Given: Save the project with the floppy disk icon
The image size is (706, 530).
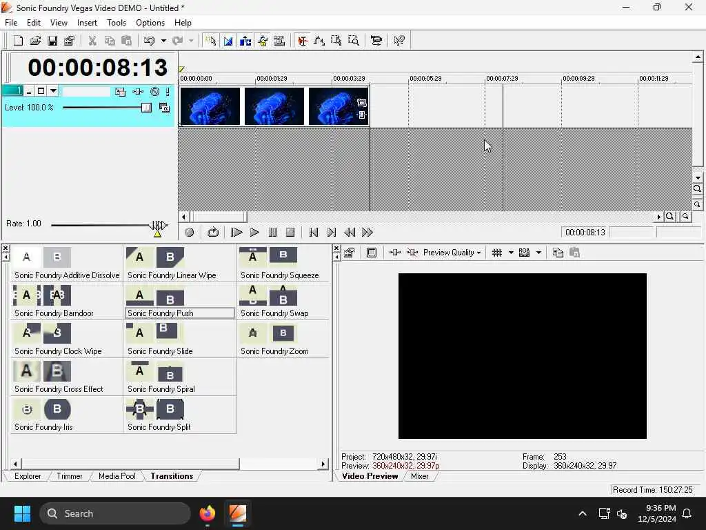Looking at the screenshot, I should pos(52,41).
